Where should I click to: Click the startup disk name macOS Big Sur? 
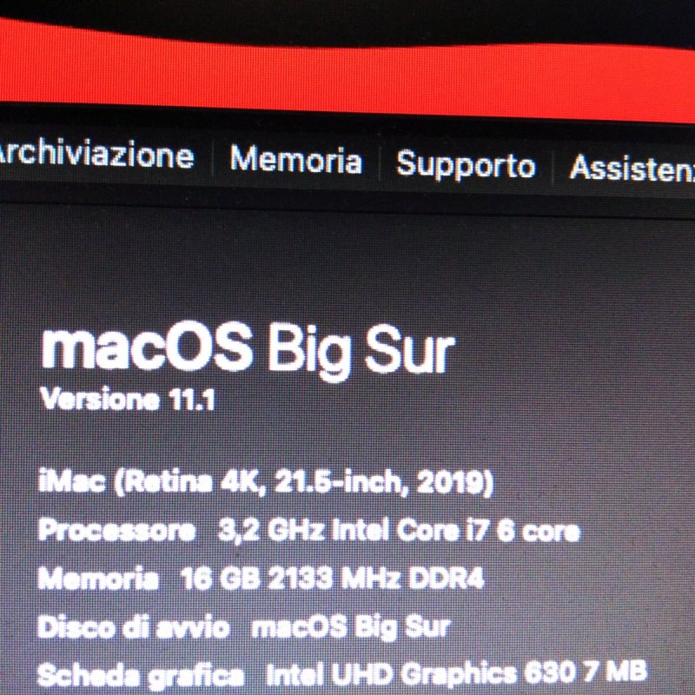[x=351, y=627]
